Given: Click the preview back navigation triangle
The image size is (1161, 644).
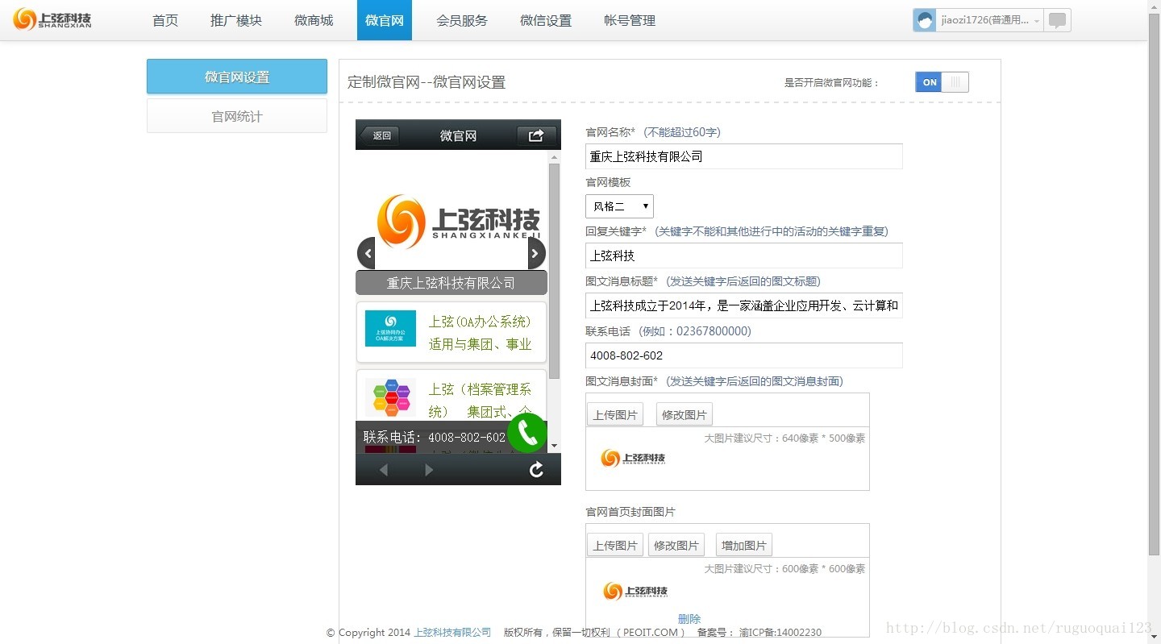Looking at the screenshot, I should 384,470.
